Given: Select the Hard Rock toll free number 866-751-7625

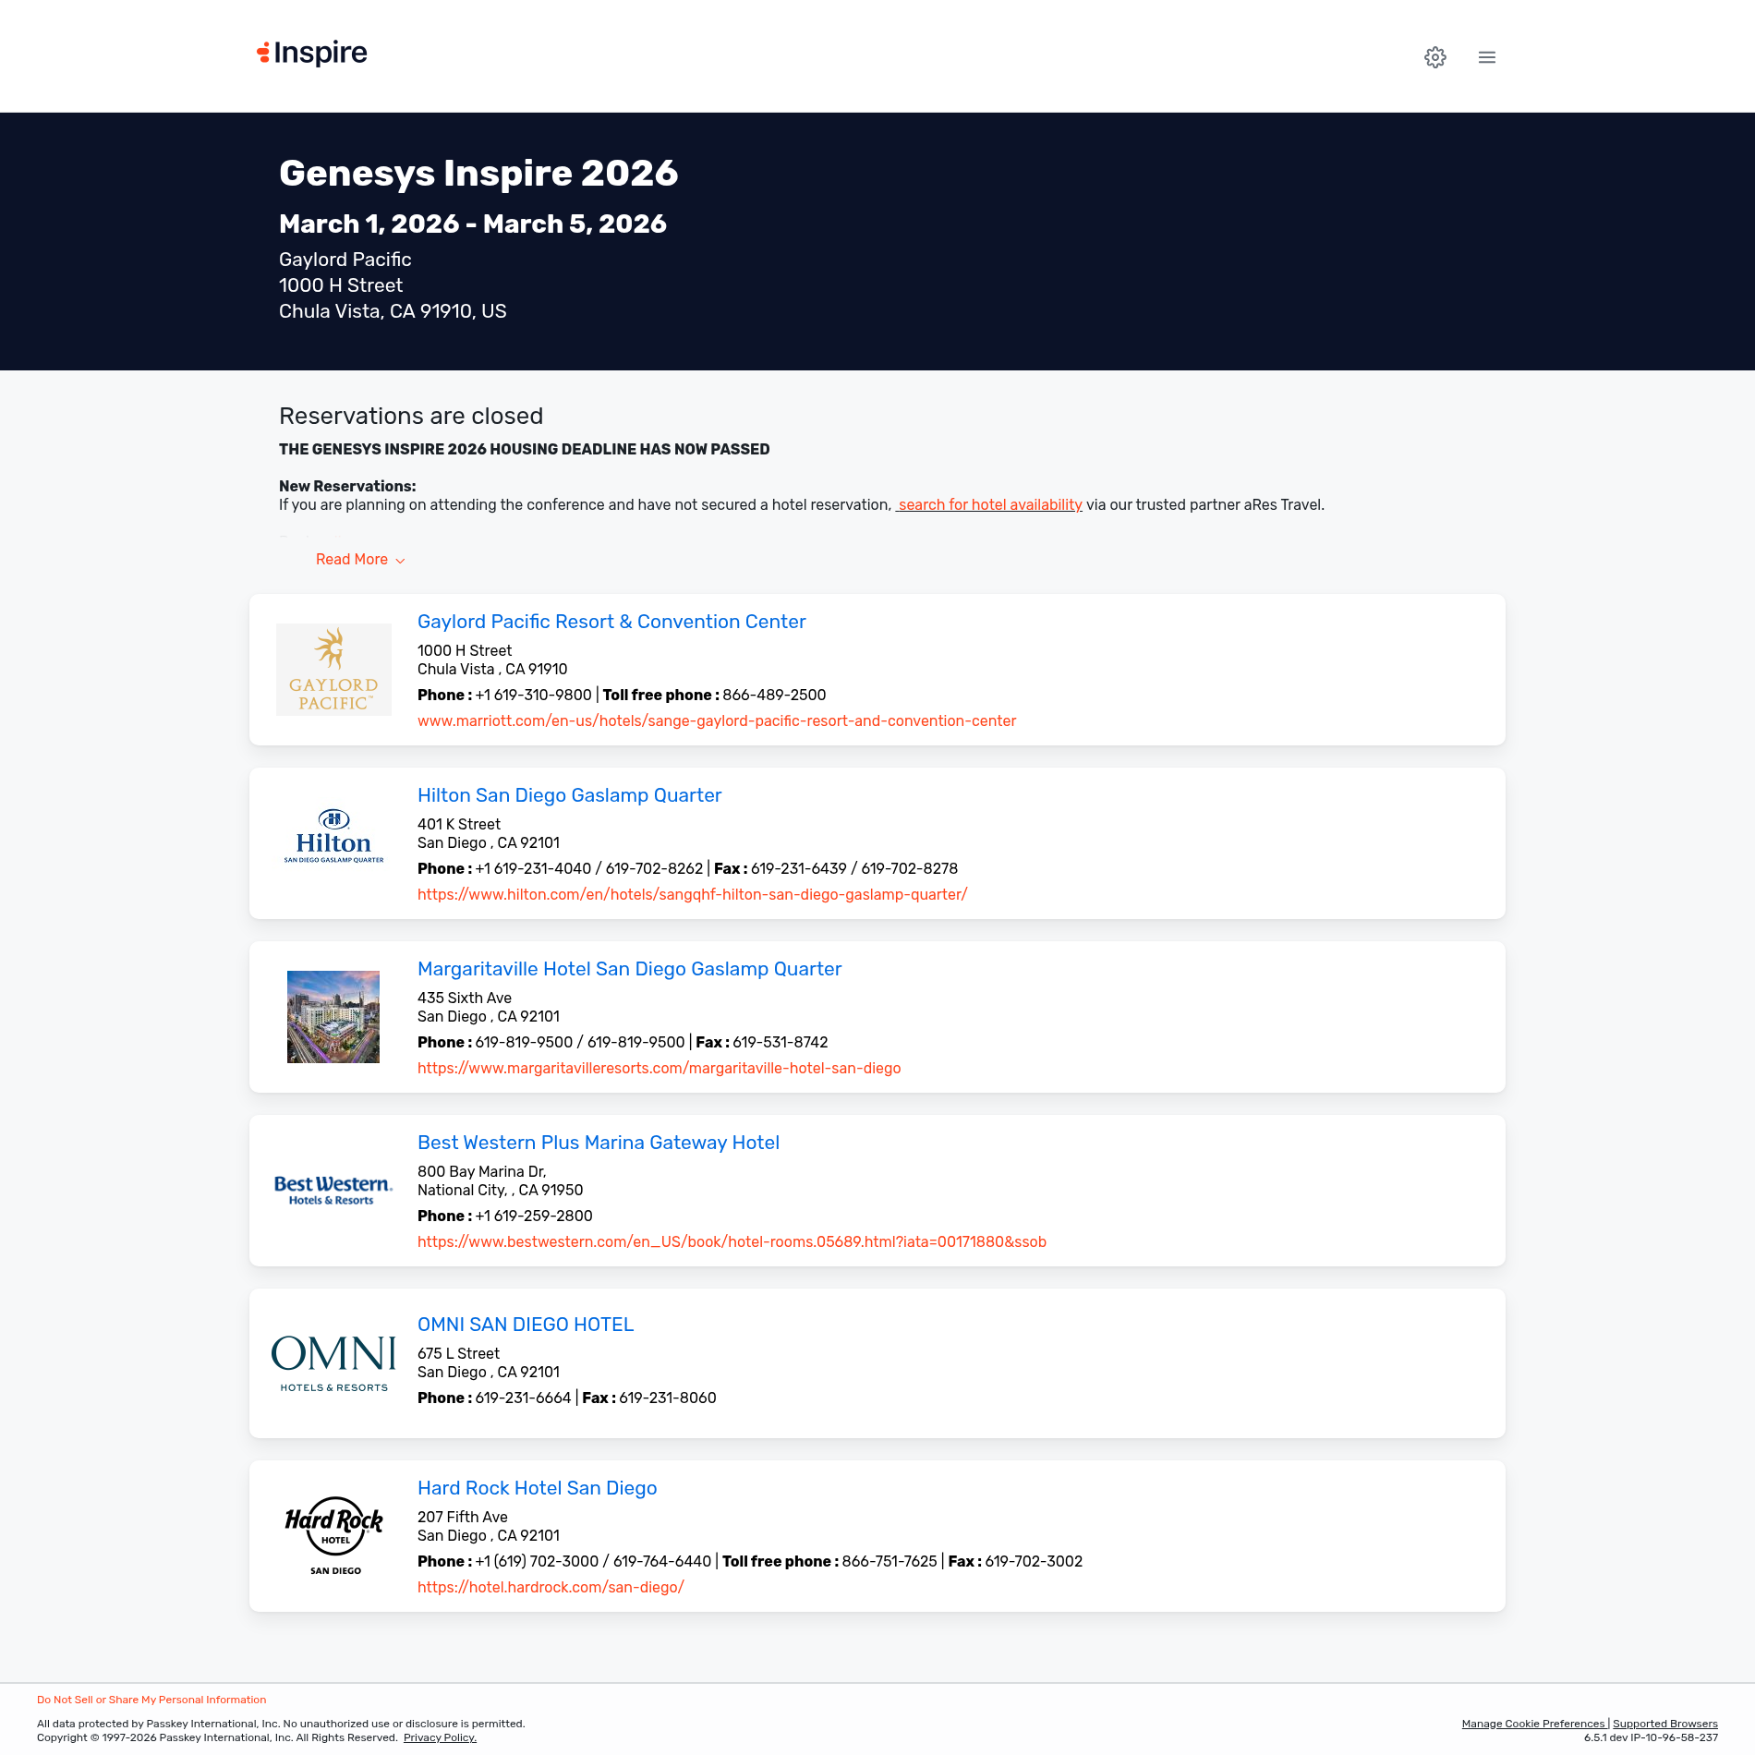Looking at the screenshot, I should [890, 1561].
